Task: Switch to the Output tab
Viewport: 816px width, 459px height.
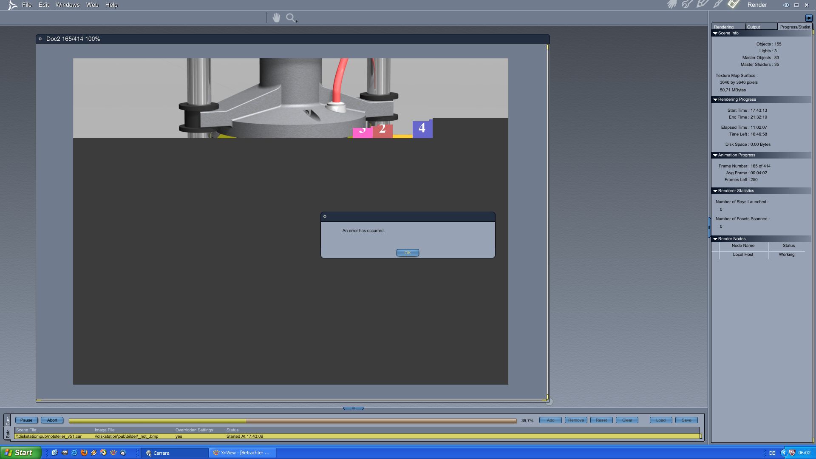Action: (x=754, y=27)
